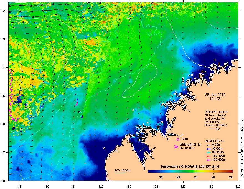Click the colored ANMN mooring arrows near 121E
This screenshot has width=244, height=189.
point(77,102)
